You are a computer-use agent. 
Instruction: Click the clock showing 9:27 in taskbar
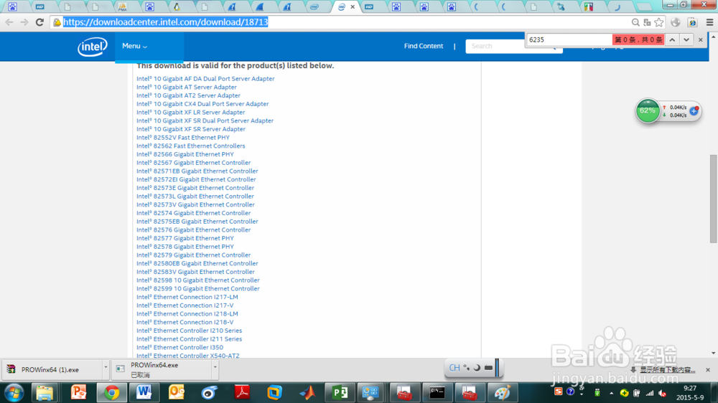coord(689,389)
